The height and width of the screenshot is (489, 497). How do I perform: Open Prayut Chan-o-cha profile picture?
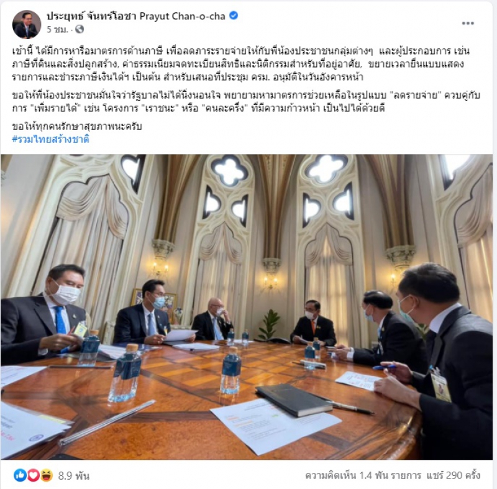pyautogui.click(x=27, y=24)
